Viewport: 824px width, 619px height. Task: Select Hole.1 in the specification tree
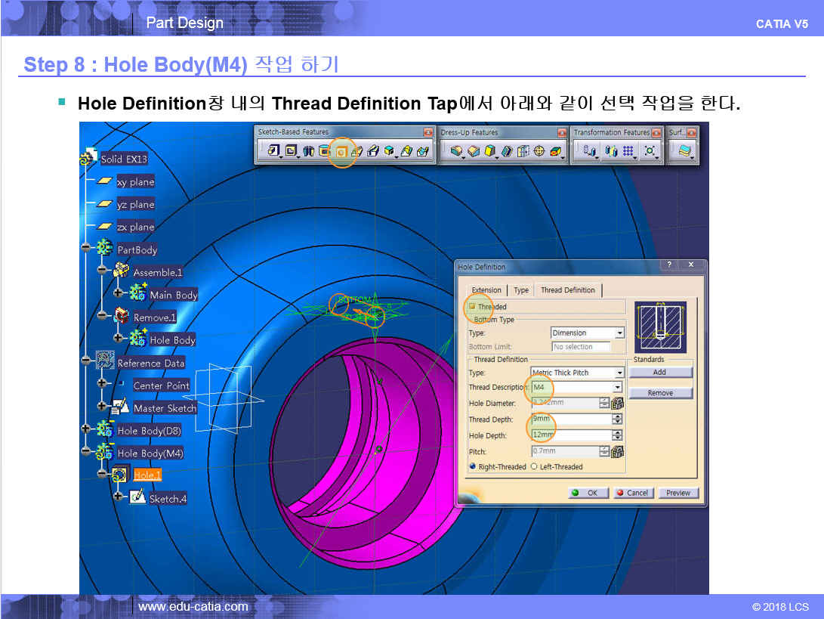click(147, 475)
